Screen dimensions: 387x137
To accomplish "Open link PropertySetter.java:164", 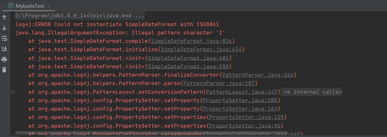I will [240, 109].
